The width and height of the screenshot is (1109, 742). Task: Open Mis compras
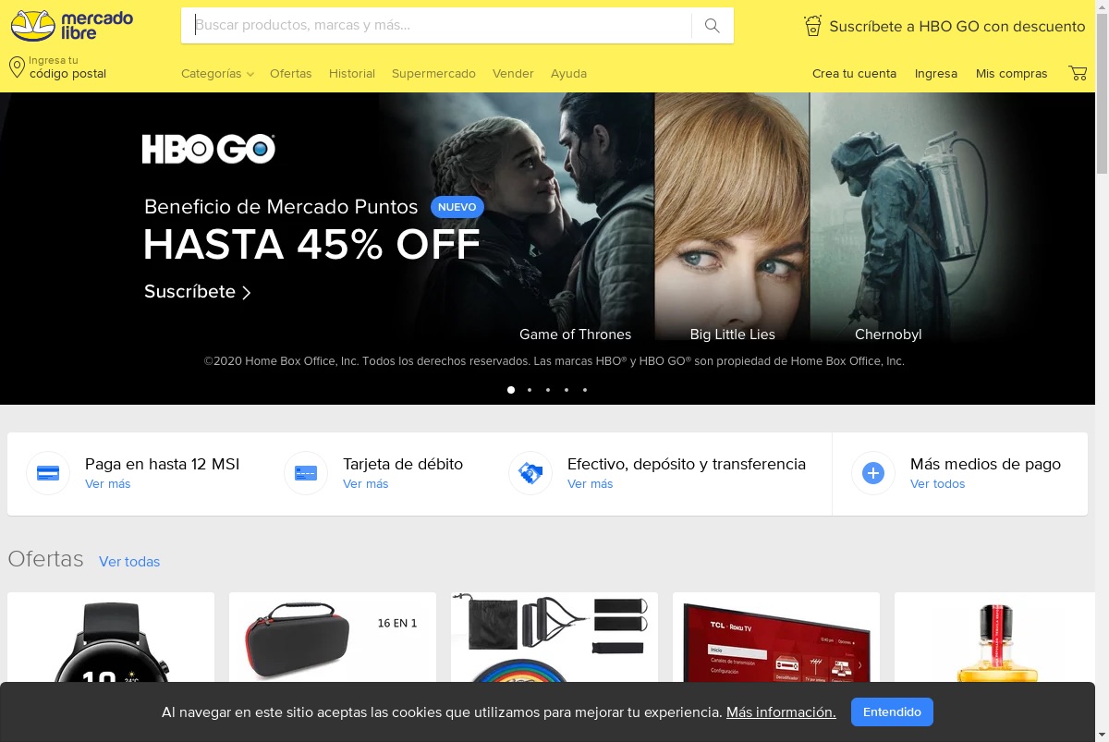(1012, 73)
